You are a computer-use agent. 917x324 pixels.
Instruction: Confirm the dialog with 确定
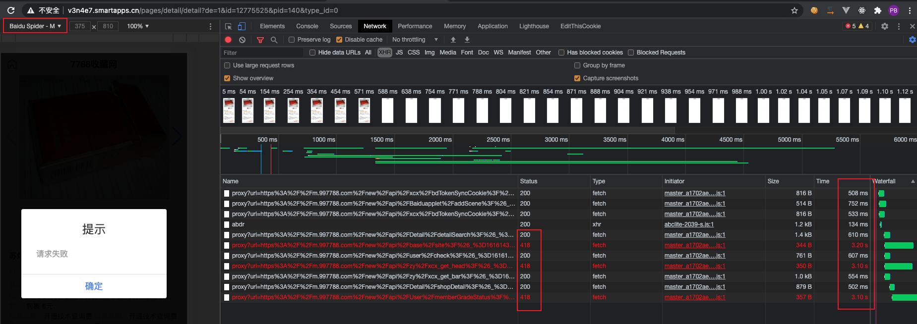94,286
